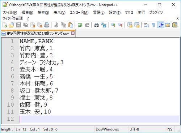181x133 pixels.
Task: Click the Dos\Windows line ending status field
Action: pos(107,129)
